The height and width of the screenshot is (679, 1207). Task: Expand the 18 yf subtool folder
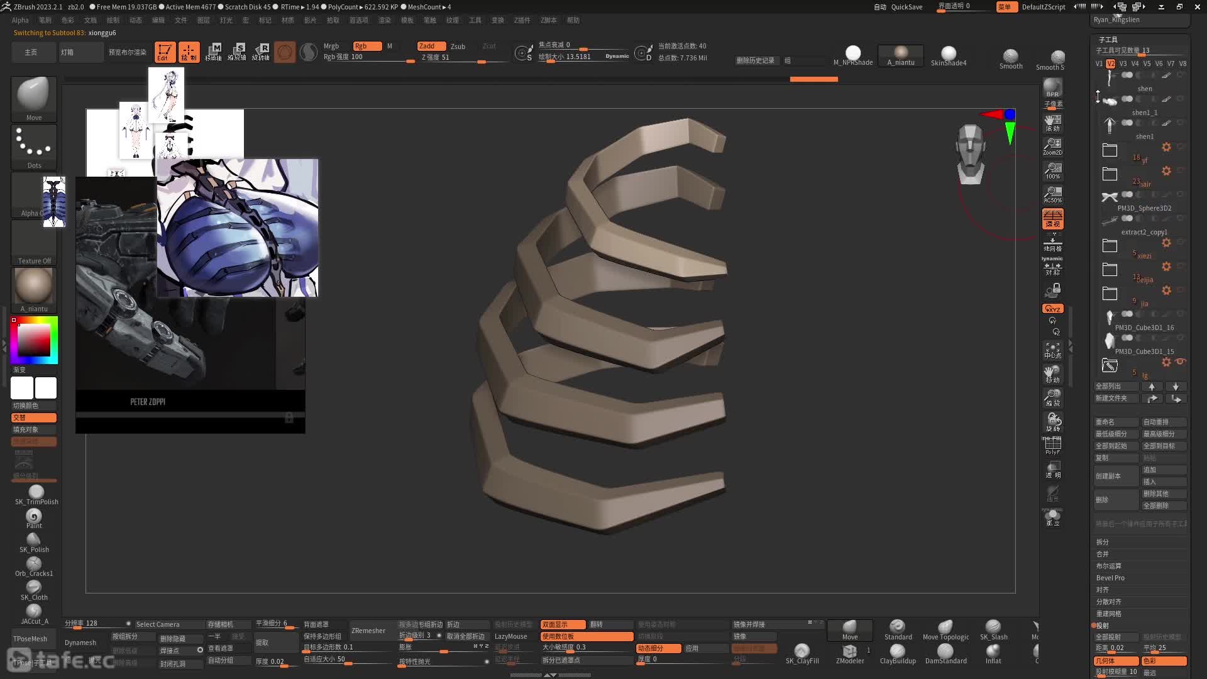[x=1110, y=150]
